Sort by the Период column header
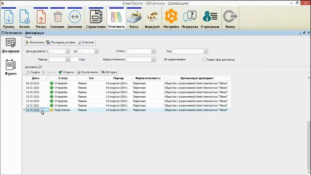This screenshot has height=175, width=311. tap(119, 78)
